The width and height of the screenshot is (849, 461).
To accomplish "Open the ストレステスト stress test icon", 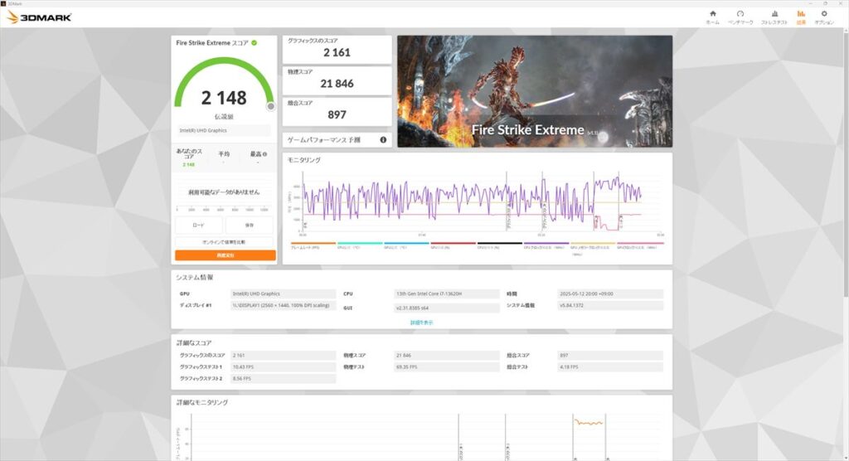I will pos(774,17).
